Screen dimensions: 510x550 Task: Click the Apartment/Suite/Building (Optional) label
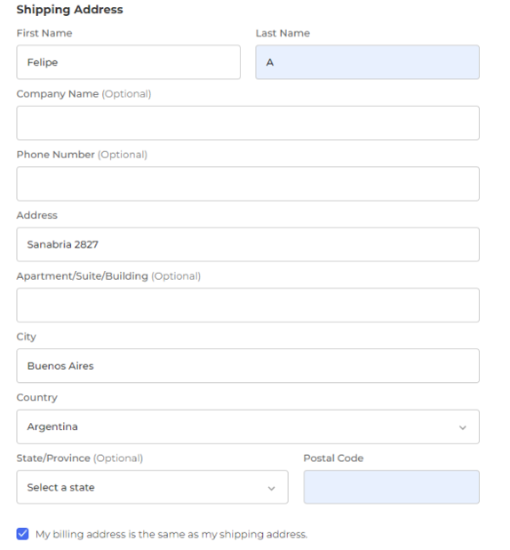pyautogui.click(x=108, y=276)
